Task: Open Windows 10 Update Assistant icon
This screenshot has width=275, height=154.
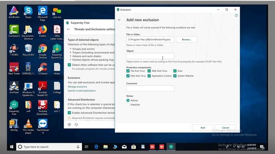Action: coord(28,89)
